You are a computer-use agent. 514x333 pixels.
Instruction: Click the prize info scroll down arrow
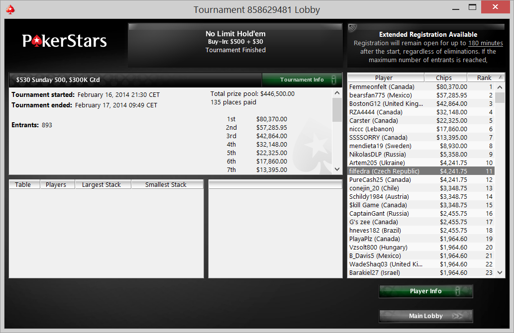point(337,169)
